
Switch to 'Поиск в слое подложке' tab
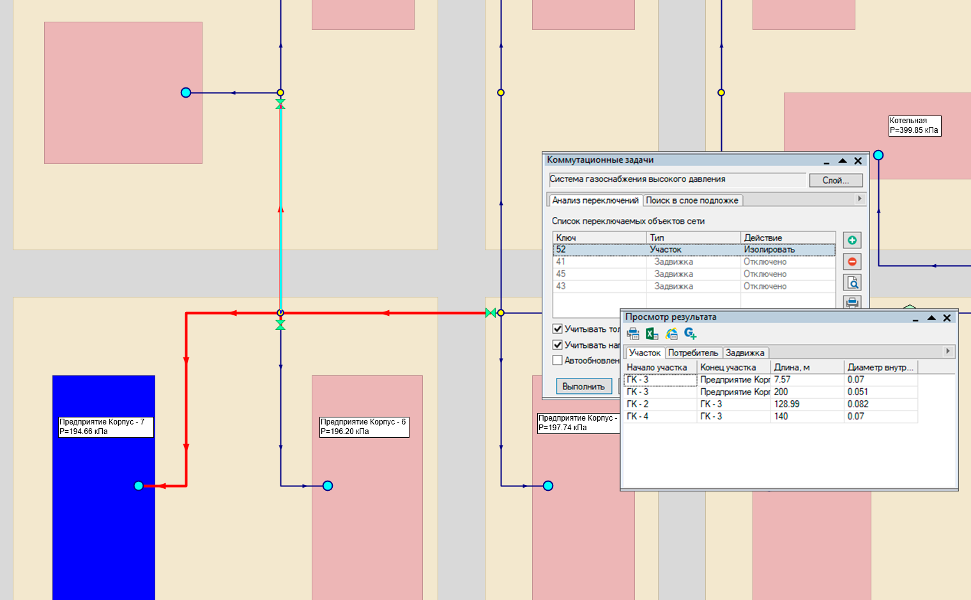click(692, 200)
